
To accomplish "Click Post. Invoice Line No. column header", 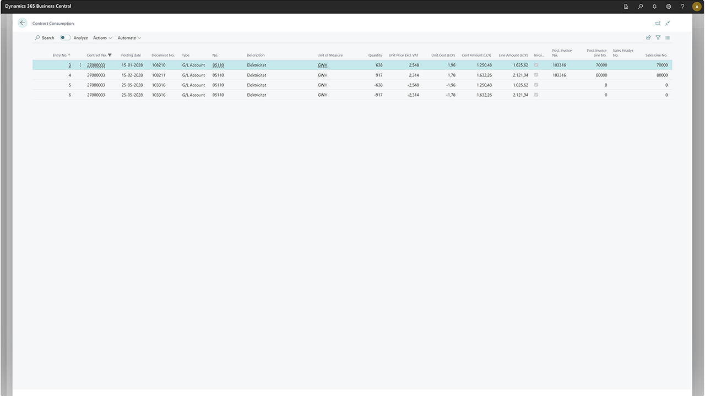I will pos(597,53).
